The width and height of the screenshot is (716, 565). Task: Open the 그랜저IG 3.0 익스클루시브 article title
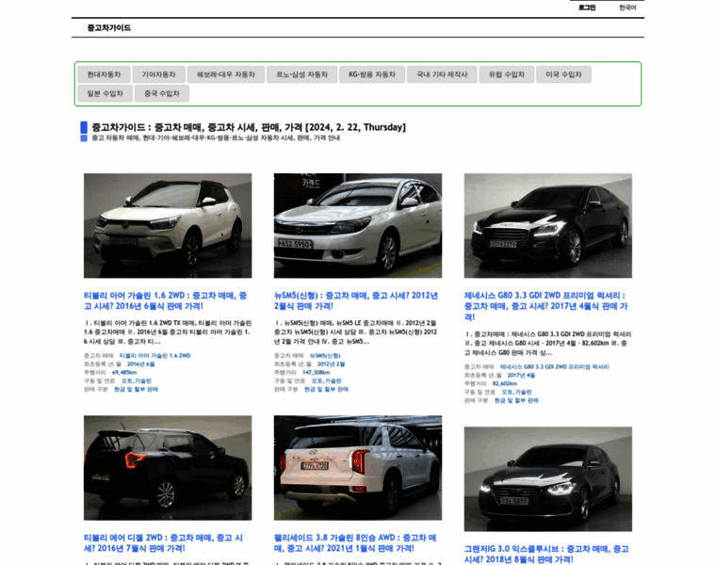point(546,554)
